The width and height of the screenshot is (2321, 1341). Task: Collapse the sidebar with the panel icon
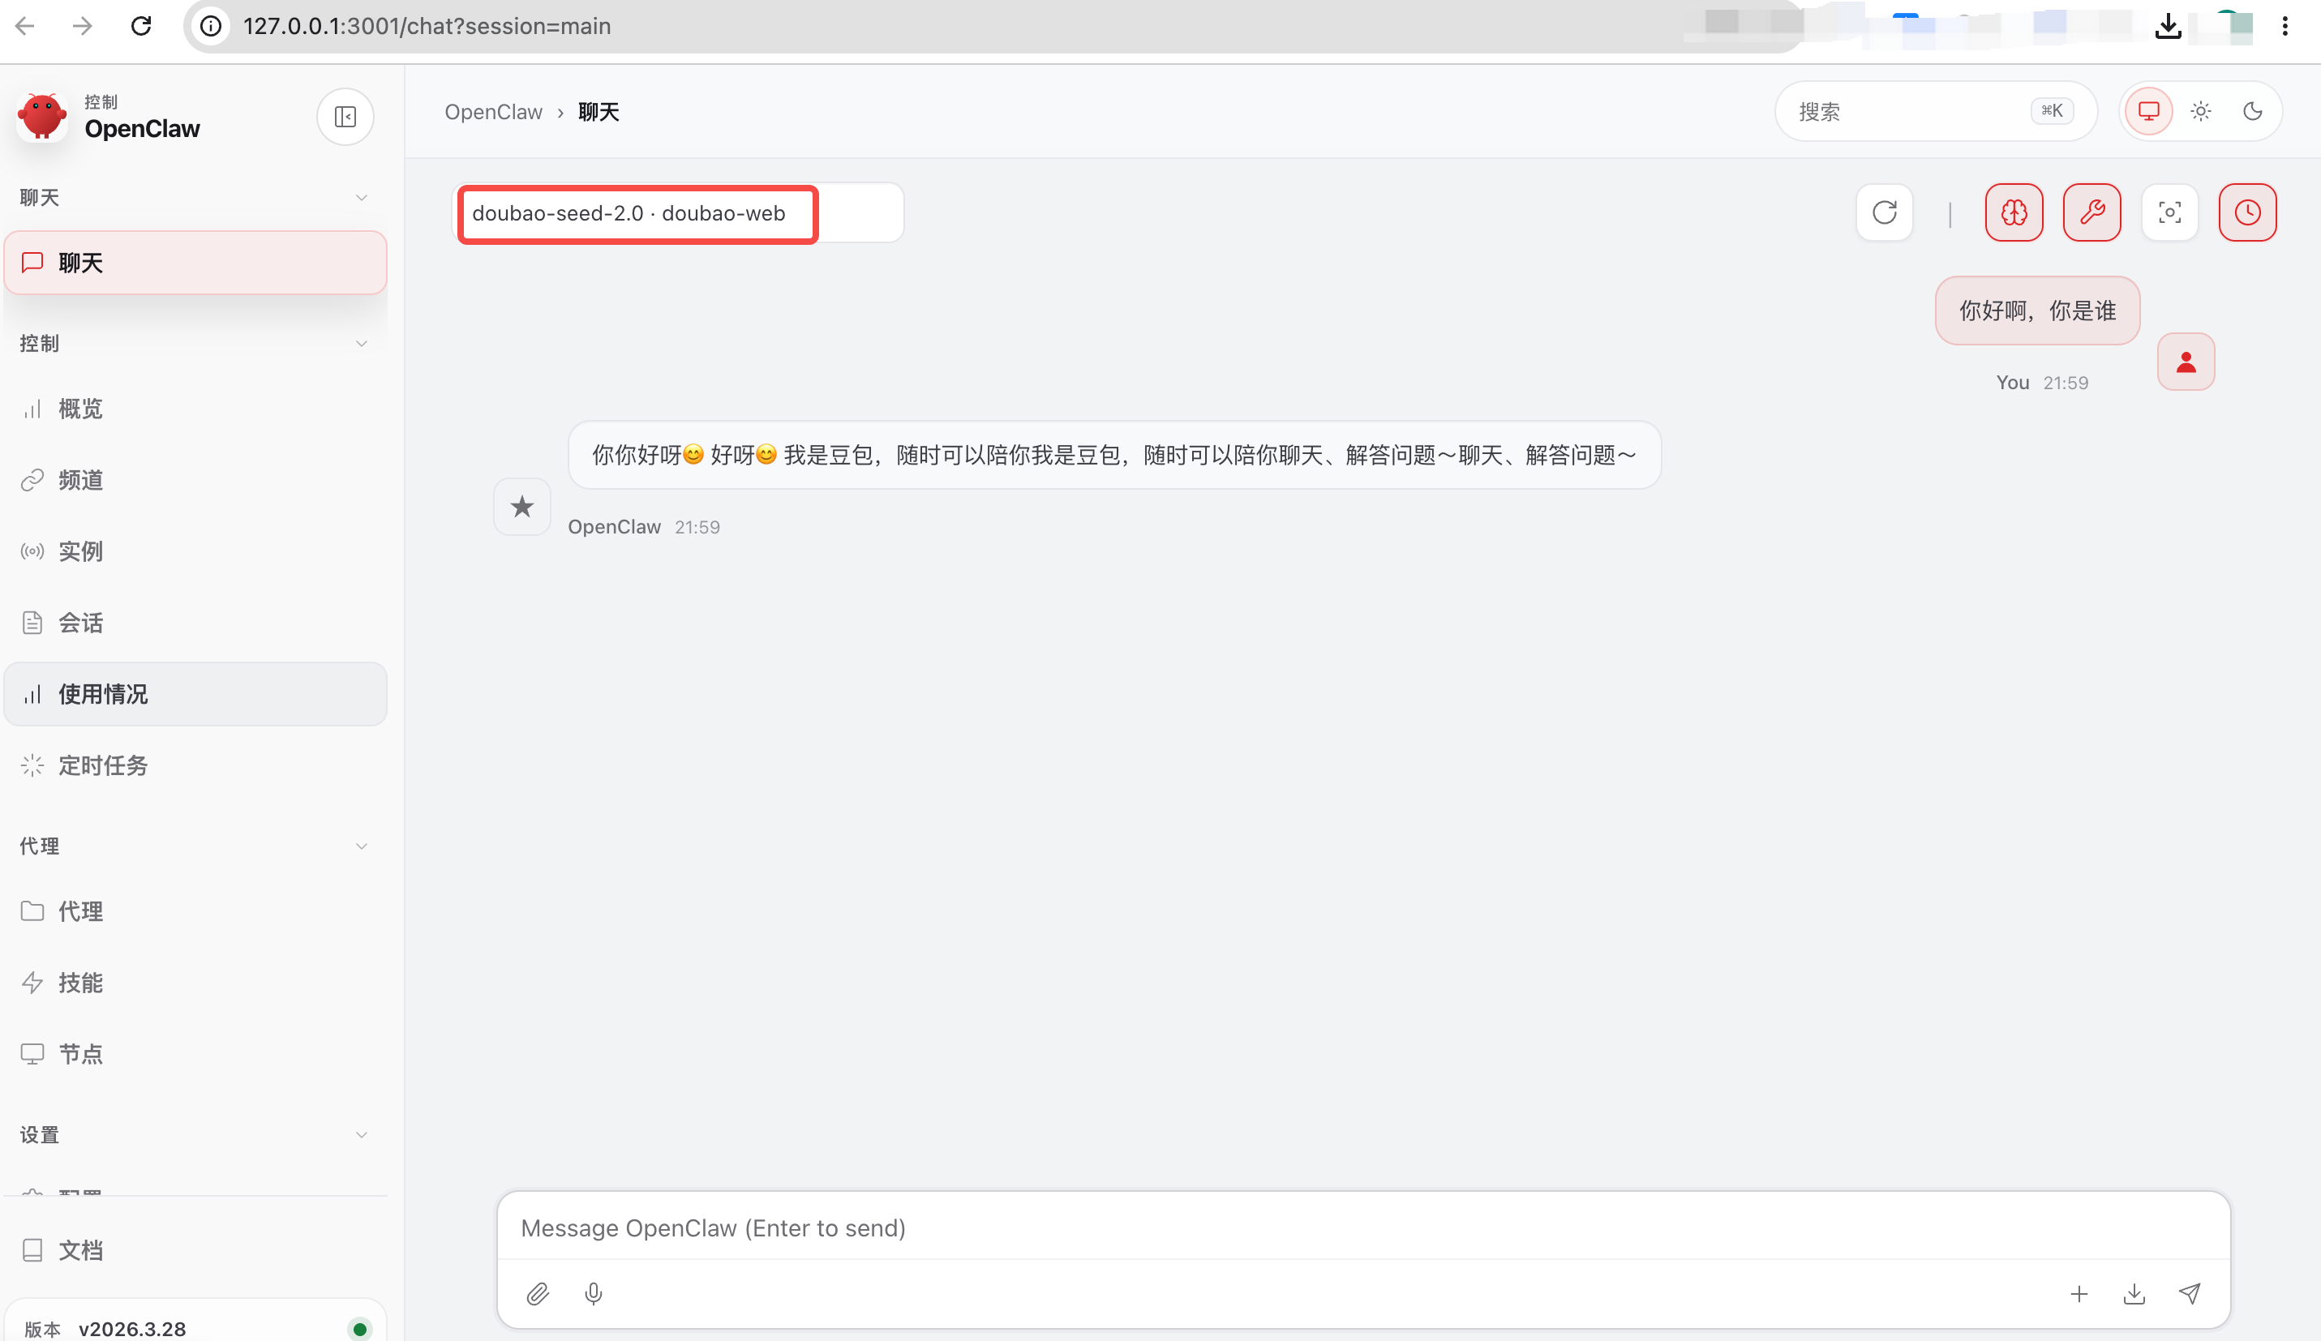345,117
